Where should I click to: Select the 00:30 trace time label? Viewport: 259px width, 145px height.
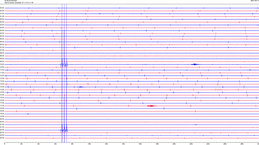pyautogui.click(x=2, y=11)
